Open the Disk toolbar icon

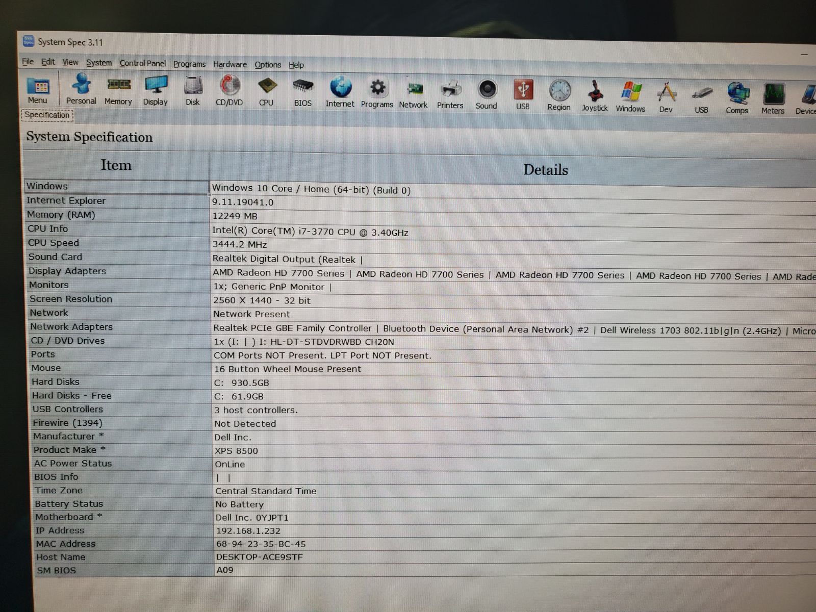[193, 91]
